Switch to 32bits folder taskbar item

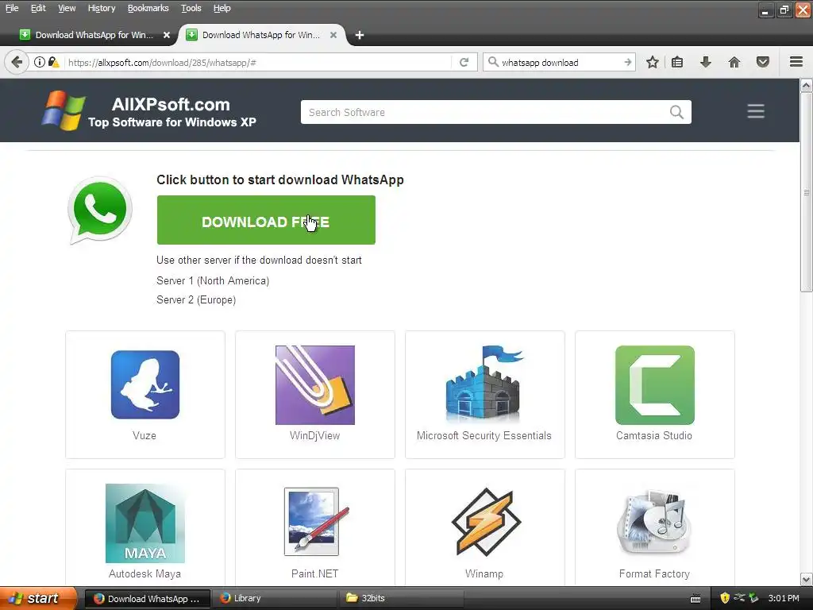point(402,598)
